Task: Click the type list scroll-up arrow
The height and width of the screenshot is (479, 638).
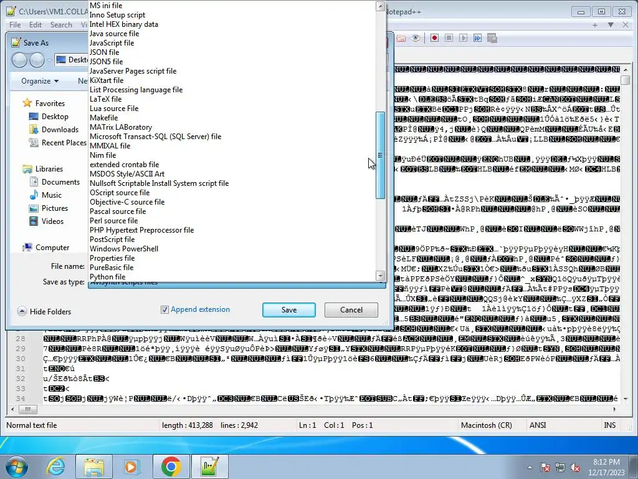Action: pyautogui.click(x=380, y=6)
